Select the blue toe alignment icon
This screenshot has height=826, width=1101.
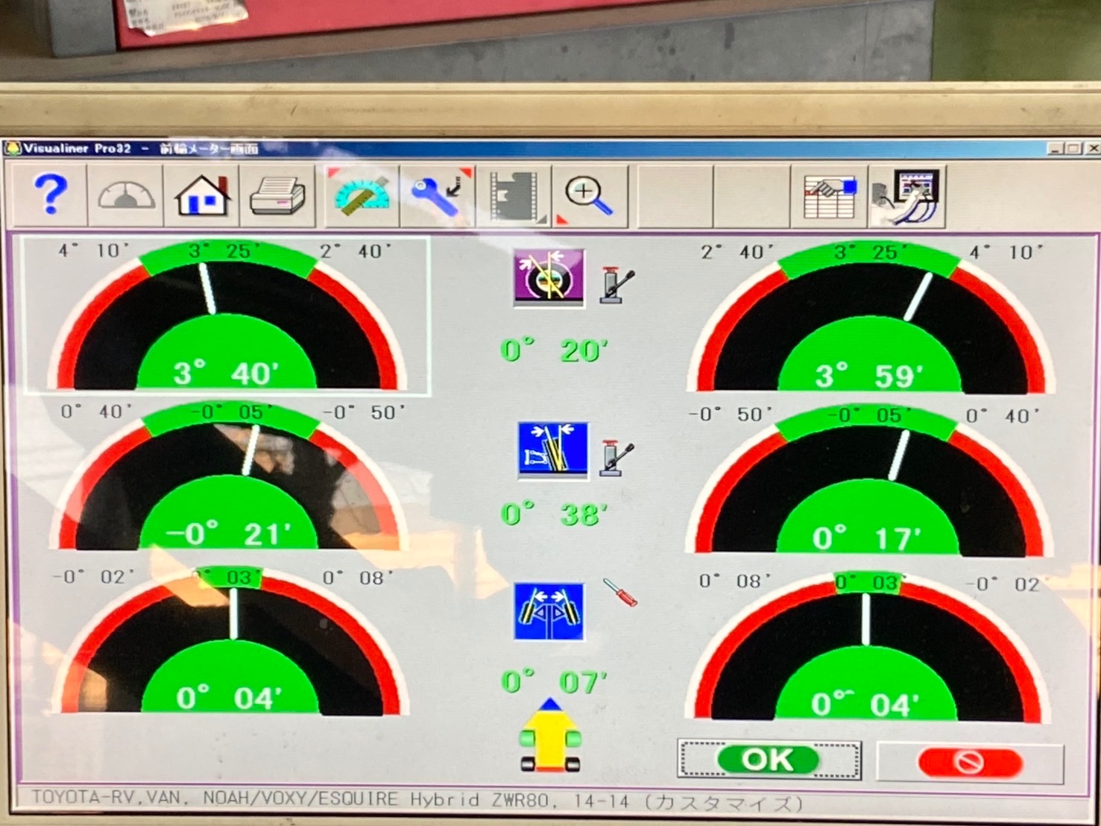coord(549,612)
